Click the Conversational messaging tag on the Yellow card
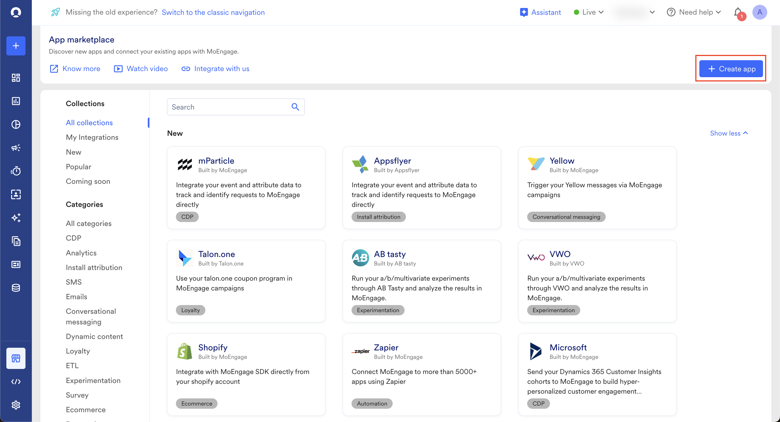Viewport: 780px width, 422px height. [x=566, y=217]
